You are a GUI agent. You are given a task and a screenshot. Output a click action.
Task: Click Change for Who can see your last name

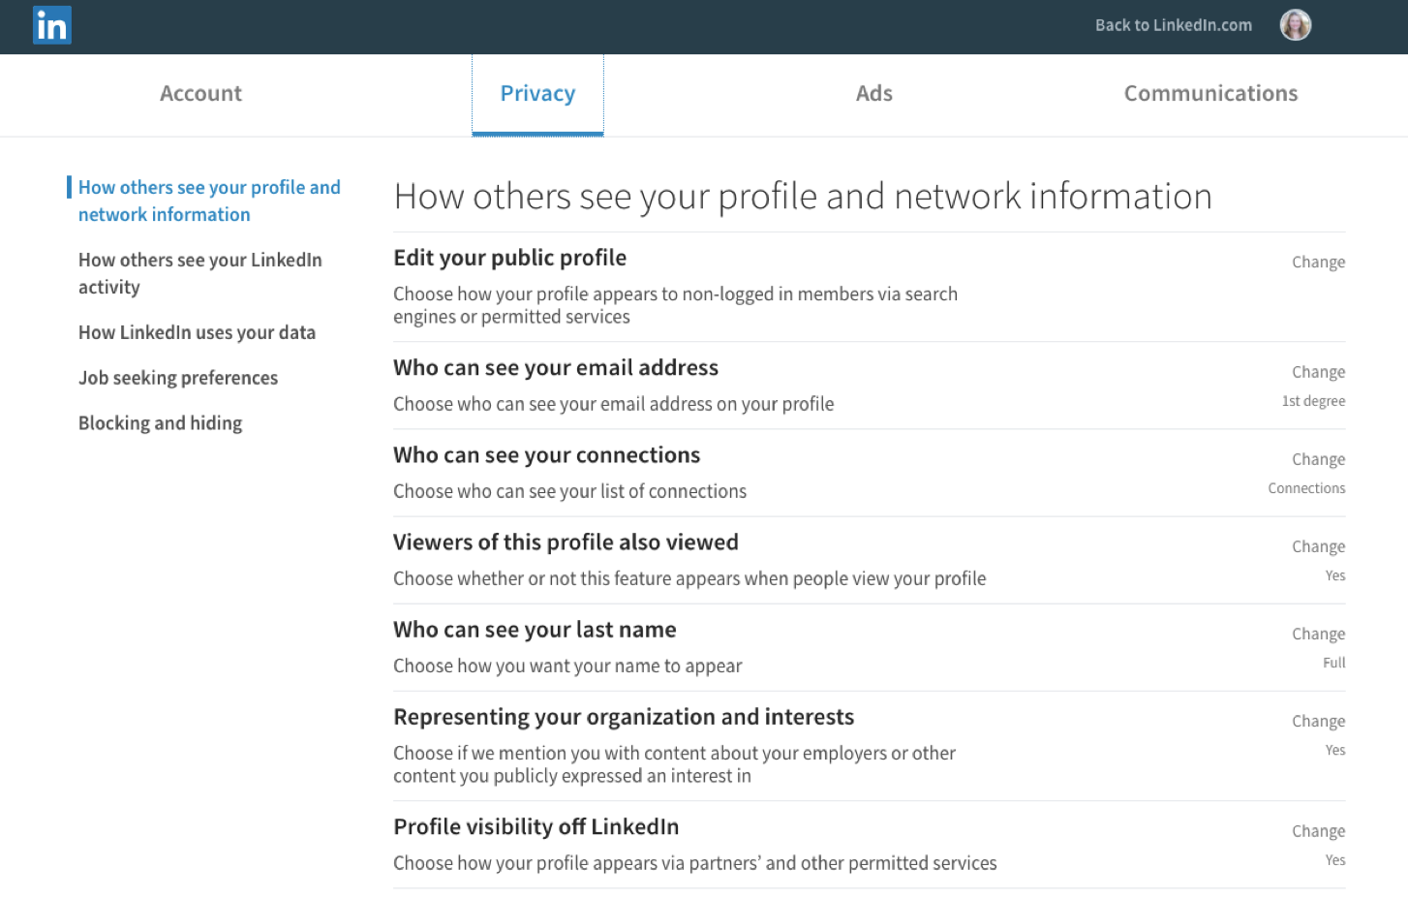coord(1318,635)
